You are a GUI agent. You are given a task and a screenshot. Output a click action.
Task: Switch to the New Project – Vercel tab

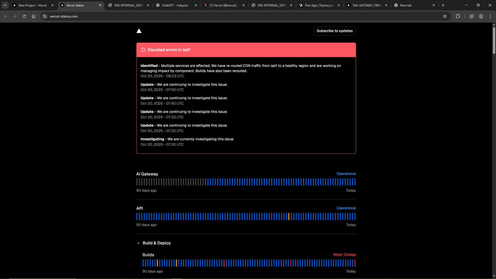coord(33,5)
